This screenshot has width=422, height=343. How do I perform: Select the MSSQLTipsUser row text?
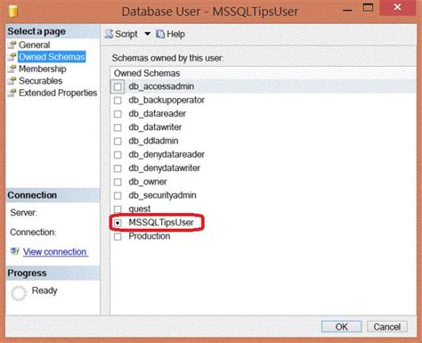[161, 223]
